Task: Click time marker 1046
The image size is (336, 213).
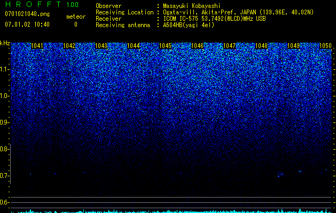Action: coord(197,46)
